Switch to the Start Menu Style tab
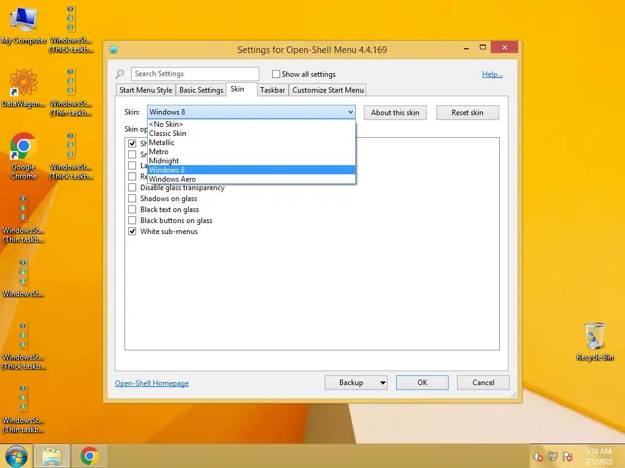 (146, 90)
